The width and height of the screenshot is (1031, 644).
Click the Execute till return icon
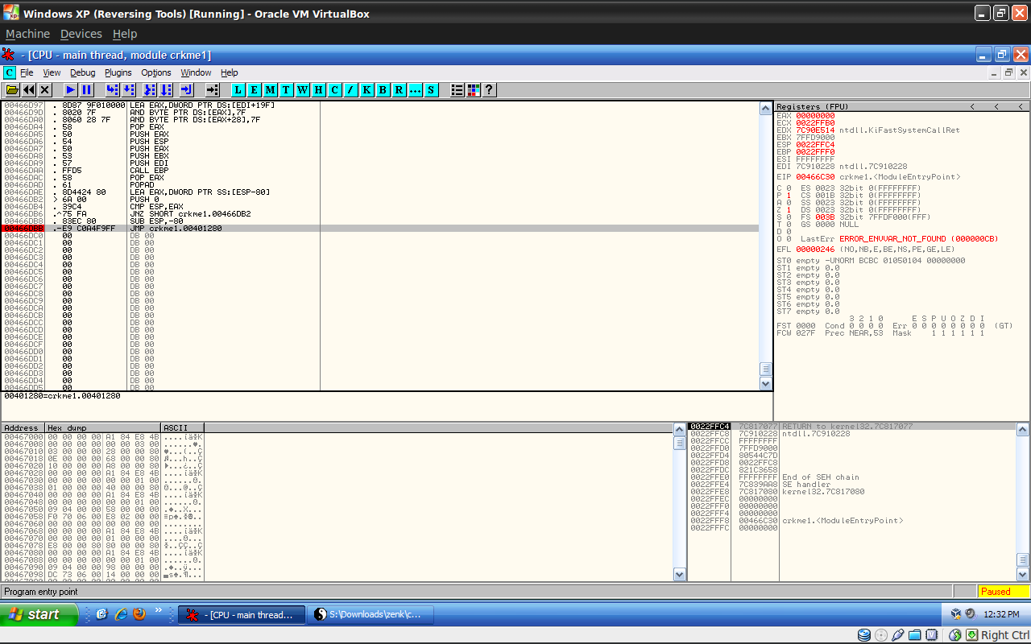tap(186, 90)
